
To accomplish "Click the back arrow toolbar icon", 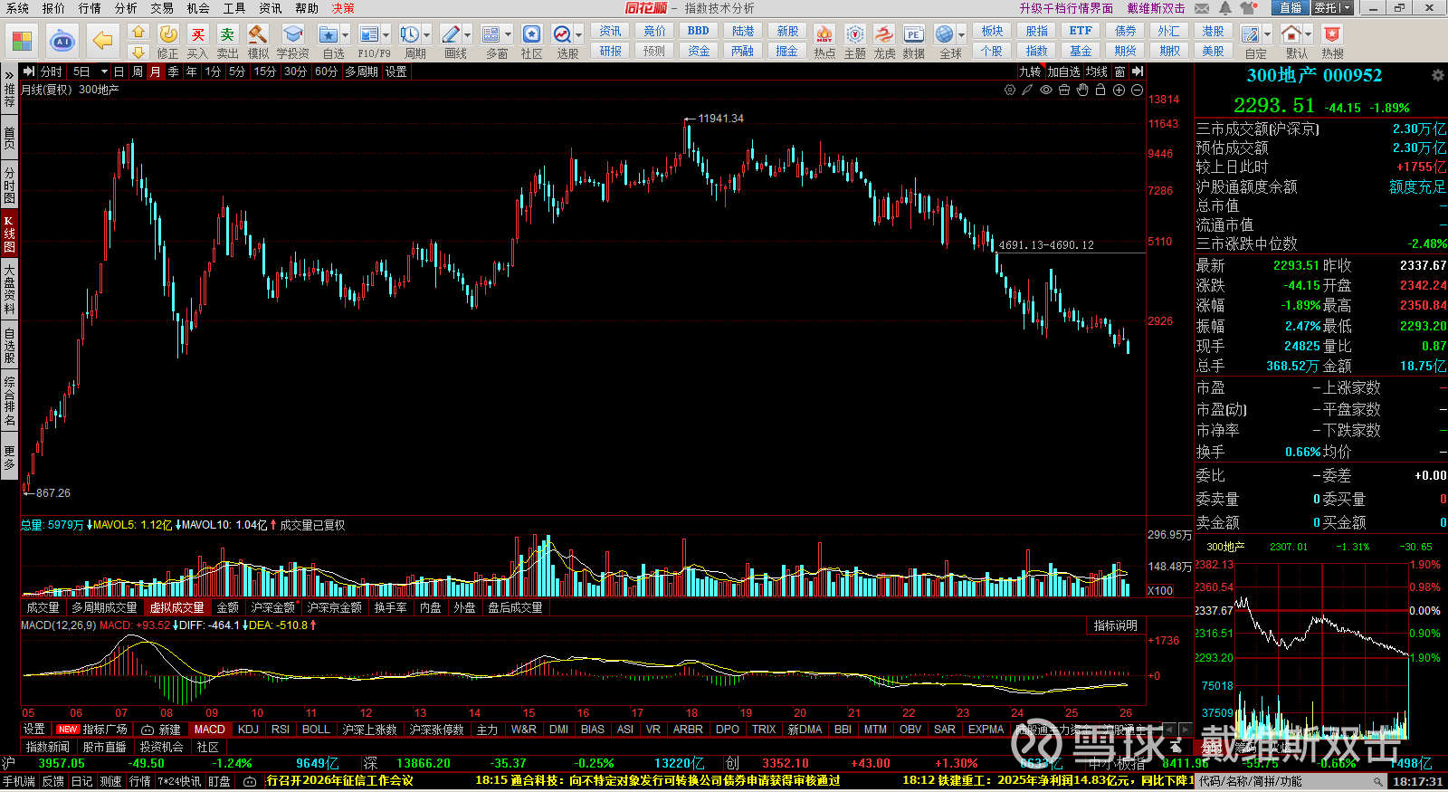I will 103,41.
